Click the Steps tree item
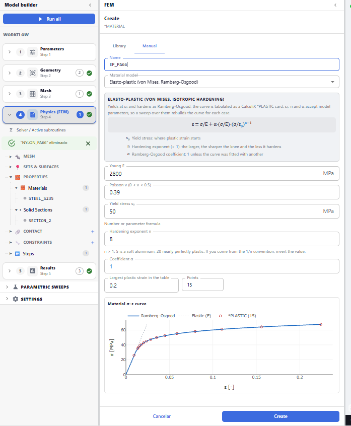This screenshot has height=426, width=351. (28, 253)
